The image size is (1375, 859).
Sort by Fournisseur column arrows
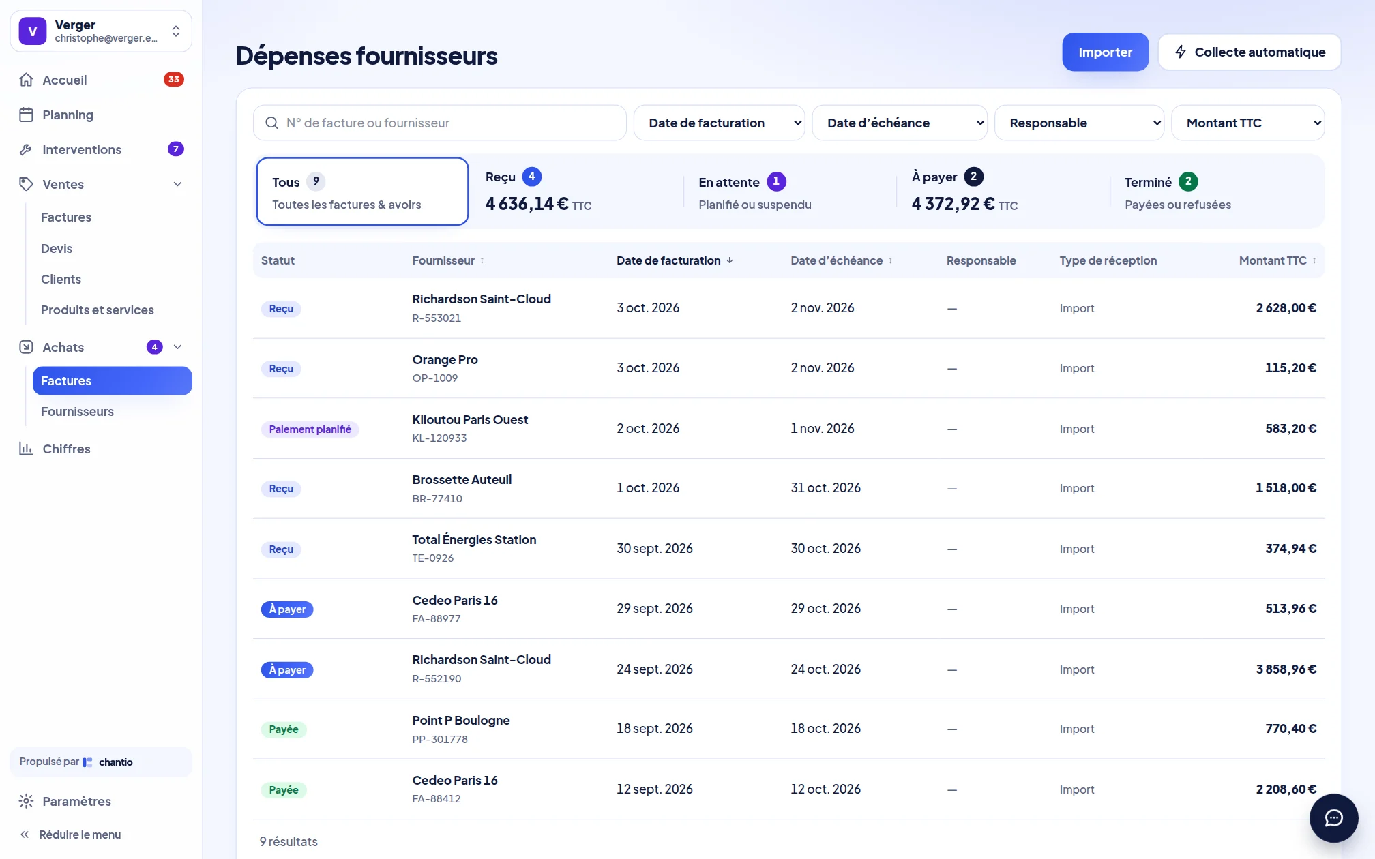(482, 260)
